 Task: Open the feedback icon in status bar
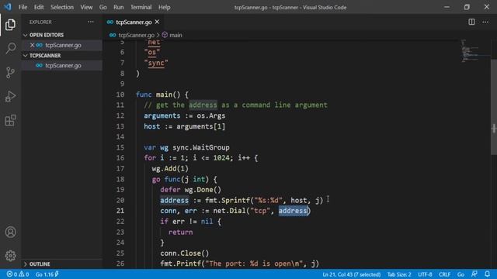[474, 274]
